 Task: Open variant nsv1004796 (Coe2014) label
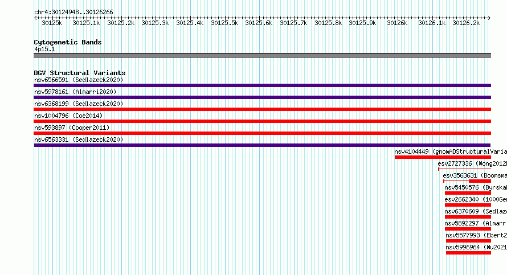point(68,116)
